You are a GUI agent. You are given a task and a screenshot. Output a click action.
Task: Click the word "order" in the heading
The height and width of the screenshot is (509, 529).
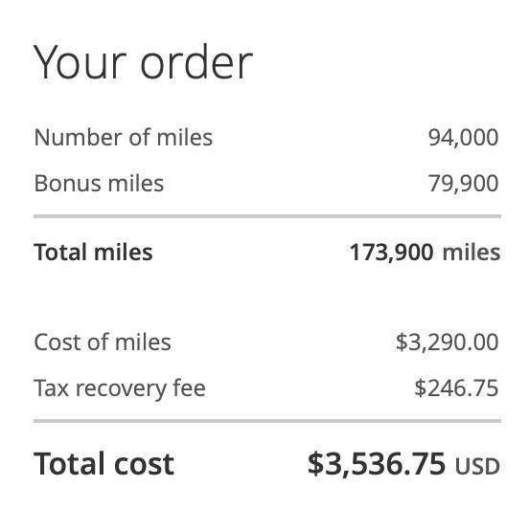pos(196,63)
